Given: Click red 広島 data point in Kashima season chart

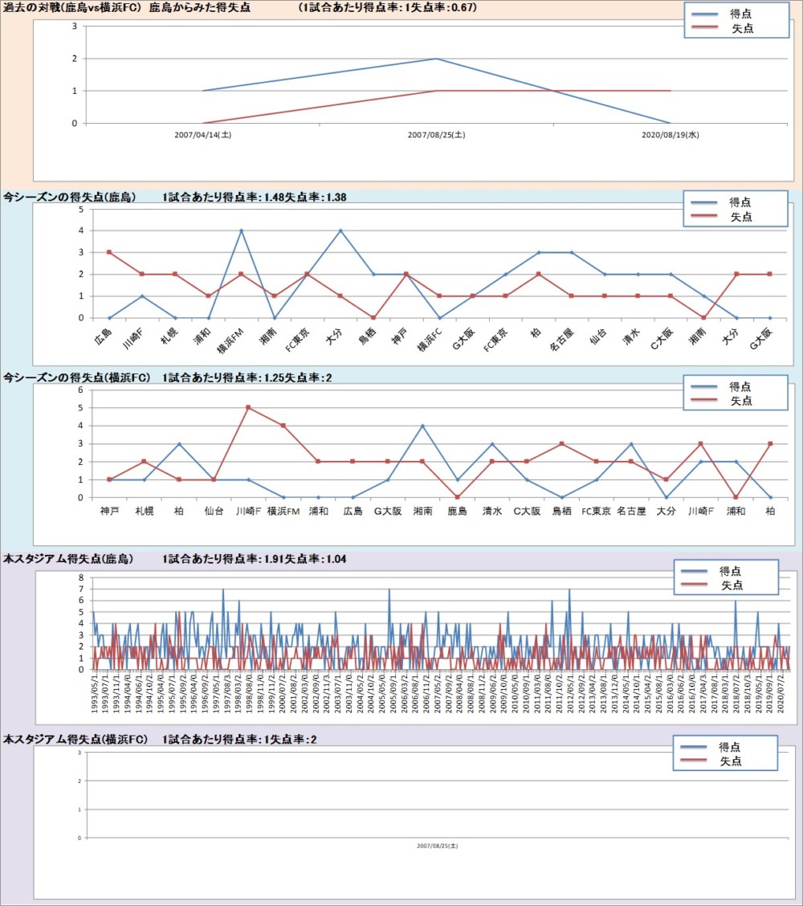Looking at the screenshot, I should pyautogui.click(x=108, y=252).
